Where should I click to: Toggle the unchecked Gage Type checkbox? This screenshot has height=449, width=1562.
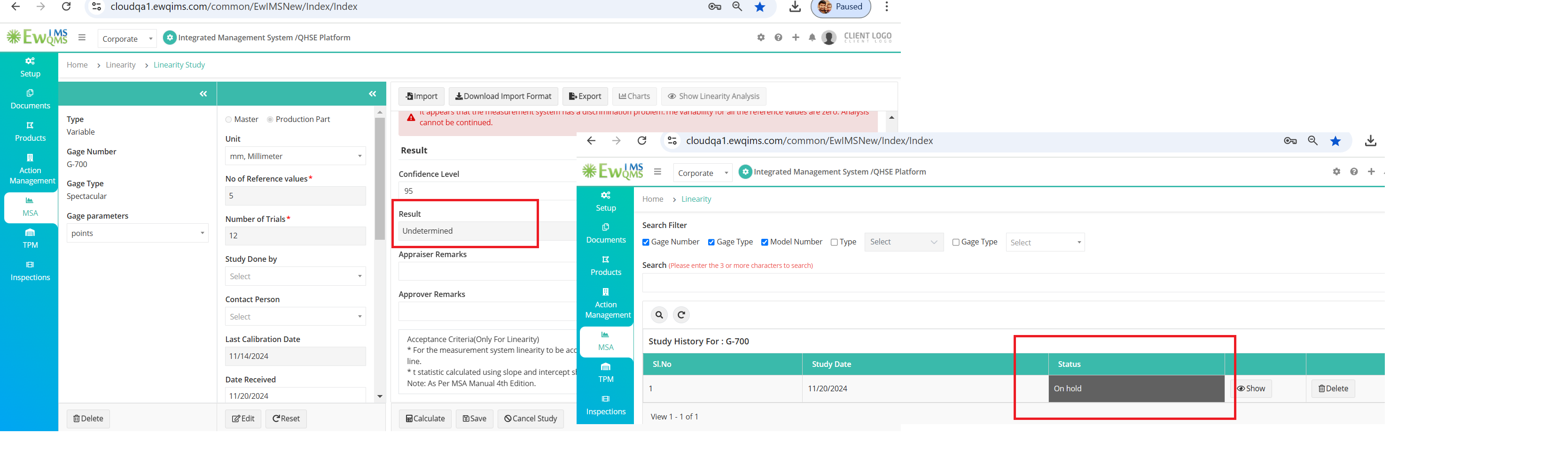(956, 243)
